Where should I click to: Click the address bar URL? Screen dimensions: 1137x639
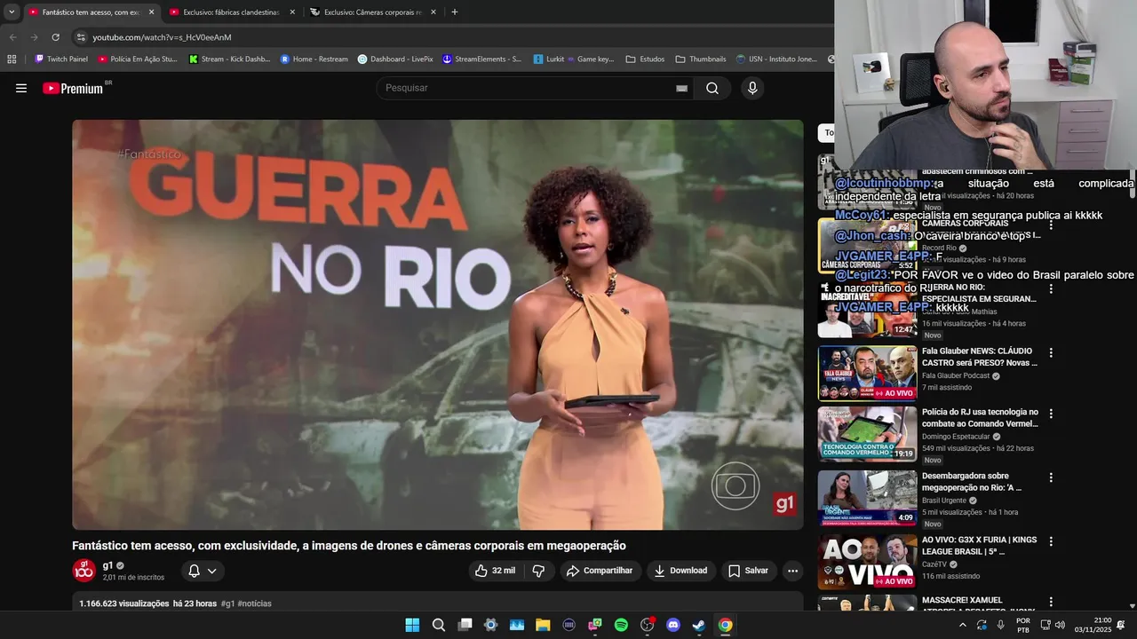(163, 37)
